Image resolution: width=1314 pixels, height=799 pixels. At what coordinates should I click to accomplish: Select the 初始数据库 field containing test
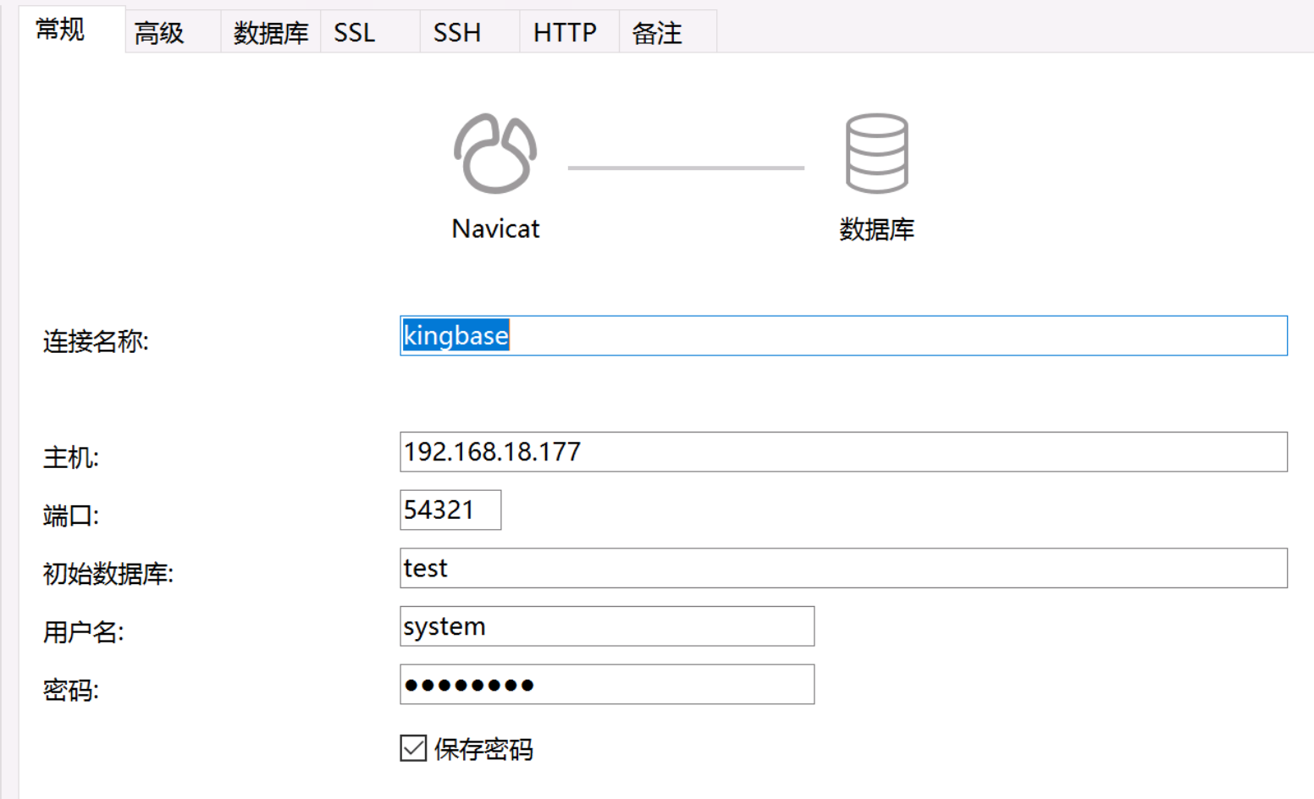843,568
